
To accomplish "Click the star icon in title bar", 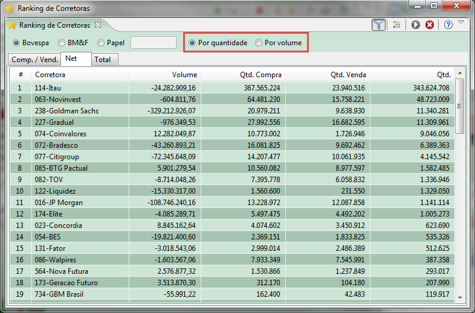I will [x=10, y=8].
